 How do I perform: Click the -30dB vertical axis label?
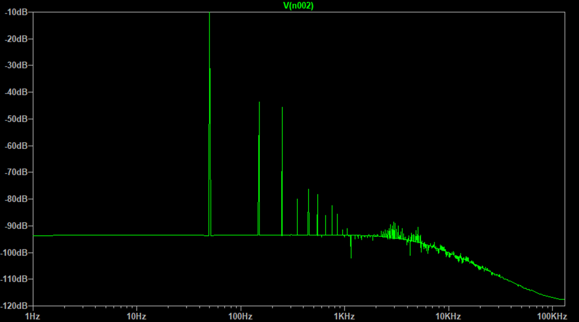[x=16, y=65]
